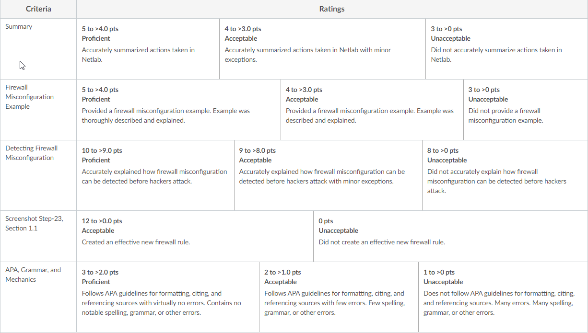The image size is (588, 333).
Task: Click the Summary Proficient rating cell
Action: click(148, 49)
